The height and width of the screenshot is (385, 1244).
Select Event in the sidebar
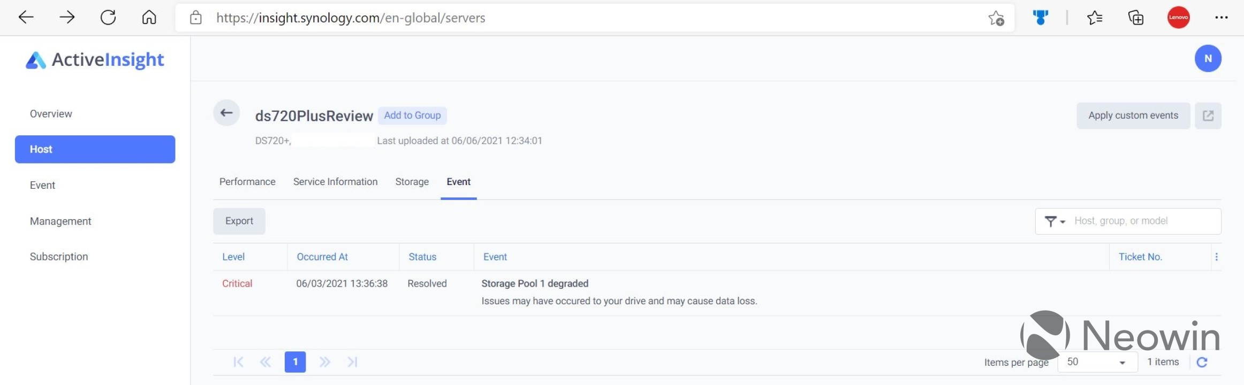(42, 185)
